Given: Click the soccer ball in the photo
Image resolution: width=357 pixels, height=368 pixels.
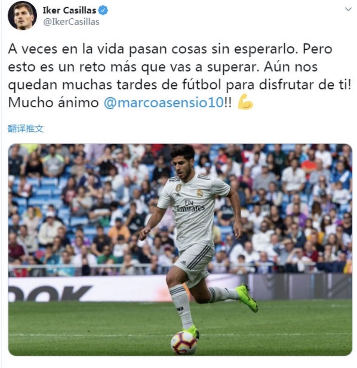Looking at the screenshot, I should (184, 343).
